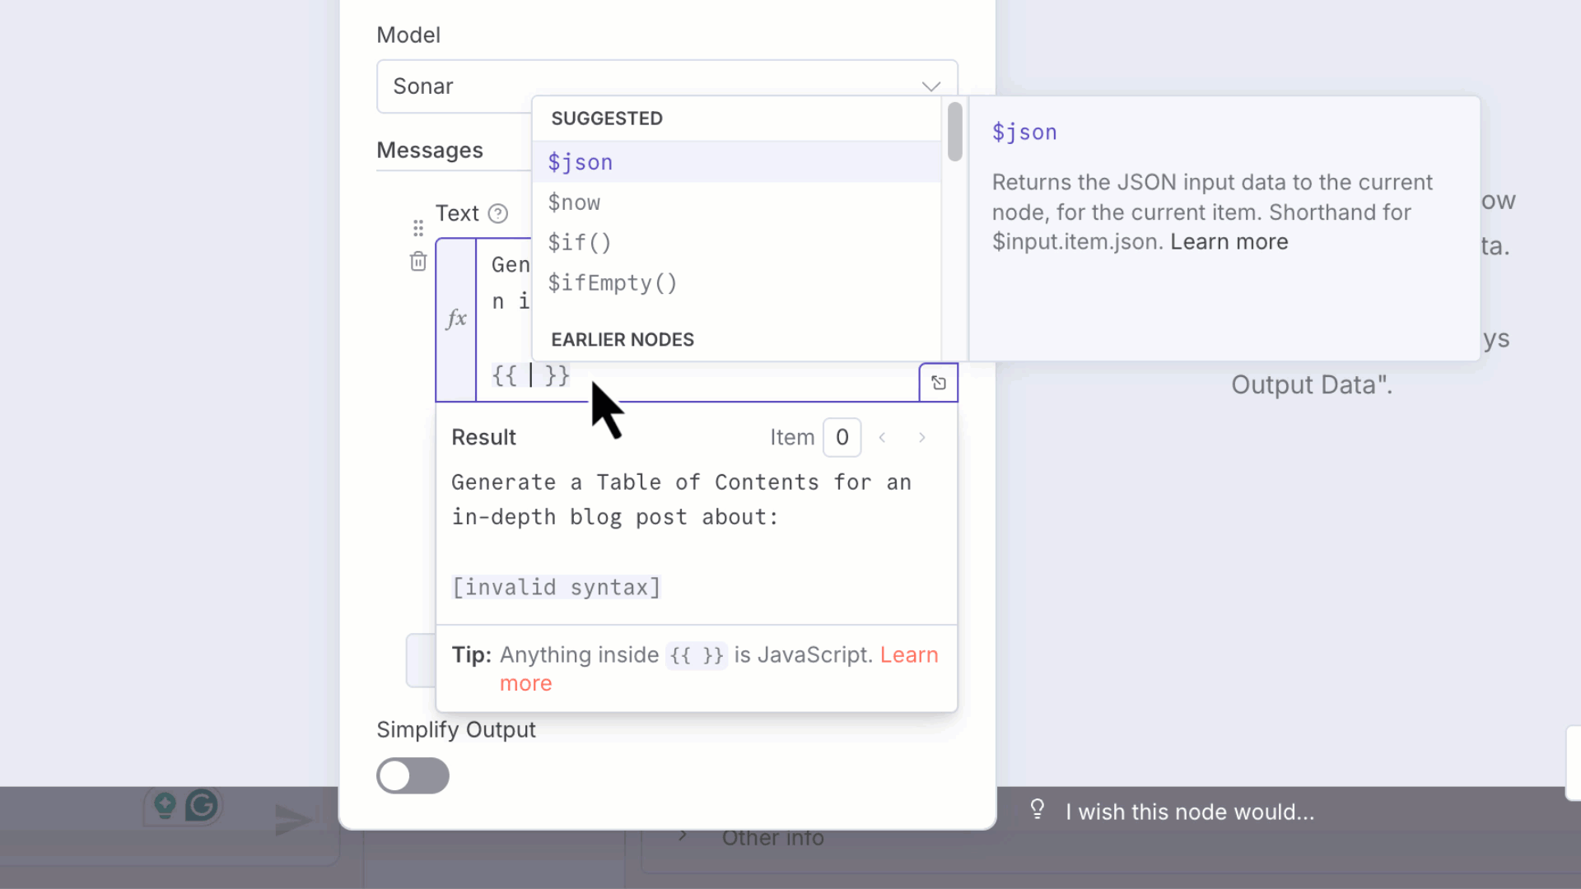Open Learn more link in $json description
The image size is (1581, 889).
coord(1229,242)
